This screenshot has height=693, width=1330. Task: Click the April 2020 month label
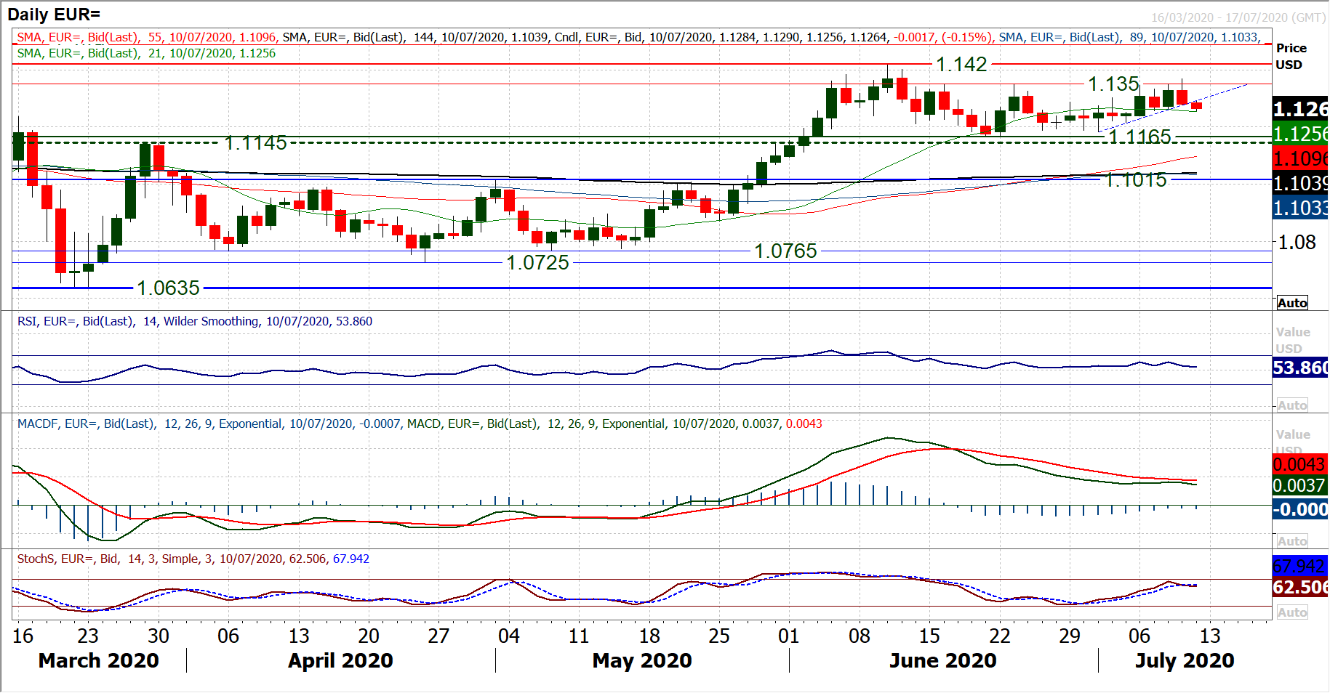(x=340, y=660)
